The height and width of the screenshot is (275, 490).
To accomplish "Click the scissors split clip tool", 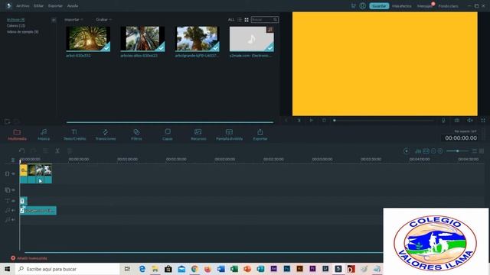I will (57, 151).
